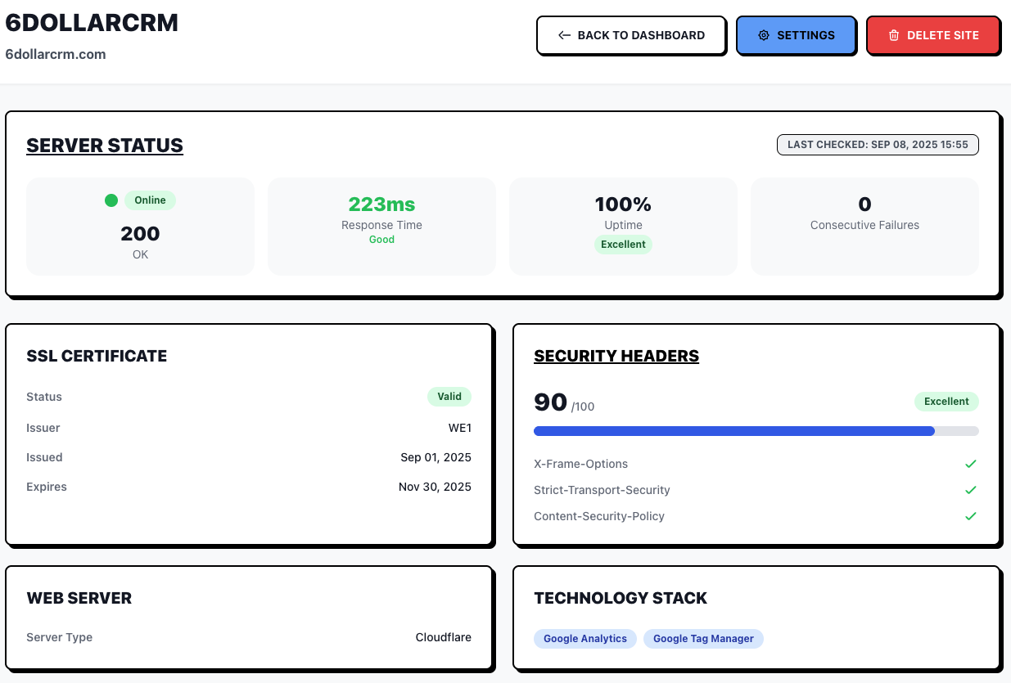Select the Google Tag Manager tag

click(x=703, y=639)
